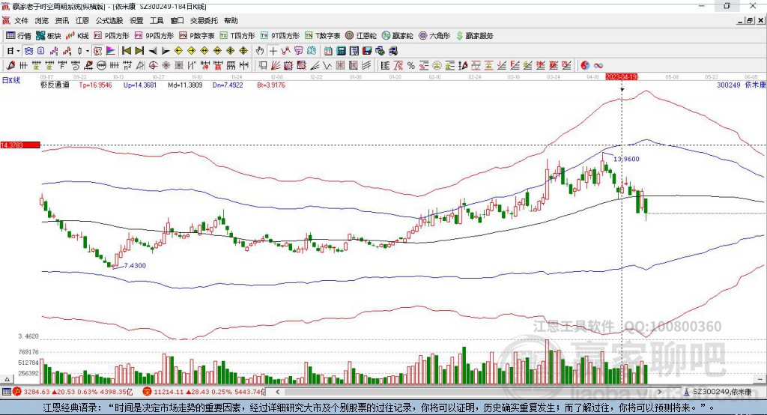This screenshot has width=767, height=415.
Task: Open the calendar icon
Action: click(328, 51)
